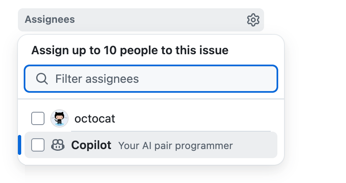Screen dimensions: 346x183
Task: Click the right end of the filter input
Action: pyautogui.click(x=262, y=79)
